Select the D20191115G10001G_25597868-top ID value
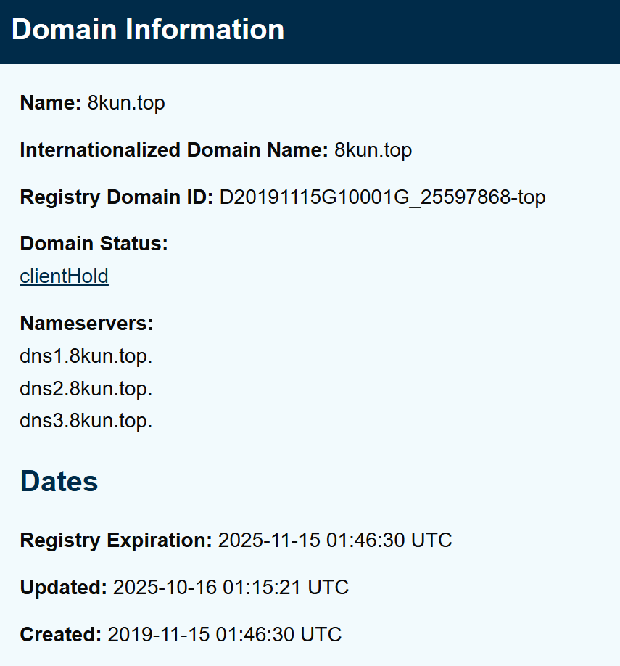 tap(382, 197)
